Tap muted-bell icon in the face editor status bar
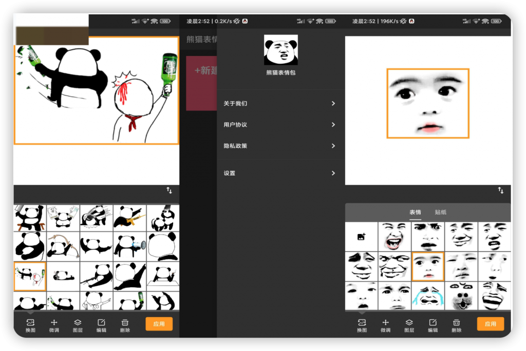 point(404,21)
